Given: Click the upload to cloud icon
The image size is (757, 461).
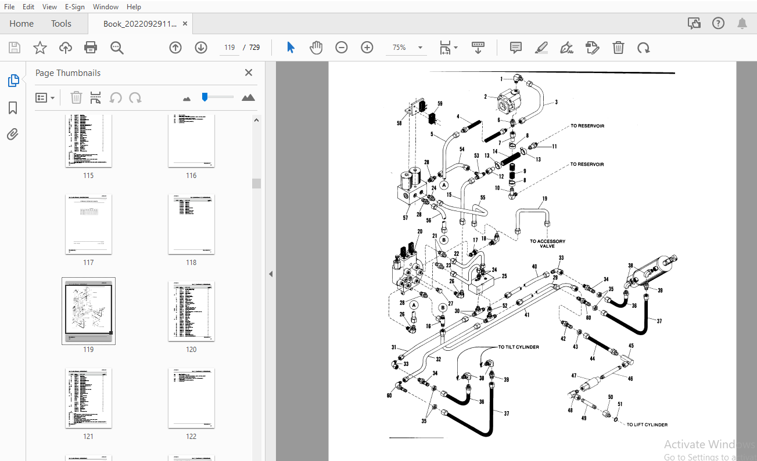Looking at the screenshot, I should [66, 48].
